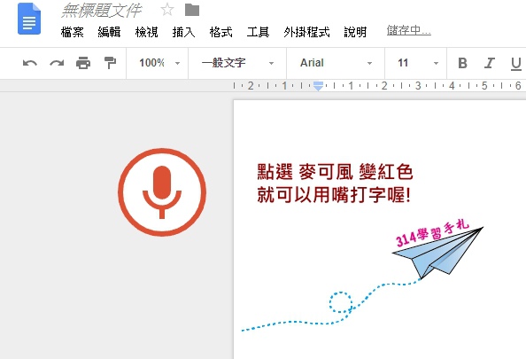Open the 格式 menu
The image size is (526, 359).
pyautogui.click(x=220, y=32)
